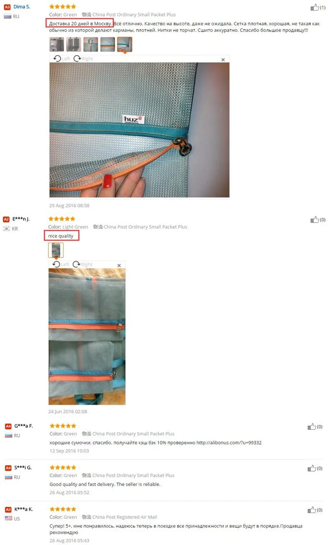Rotate E***n J.'s photo left
Image resolution: width=332 pixels, height=545 pixels.
pos(61,264)
